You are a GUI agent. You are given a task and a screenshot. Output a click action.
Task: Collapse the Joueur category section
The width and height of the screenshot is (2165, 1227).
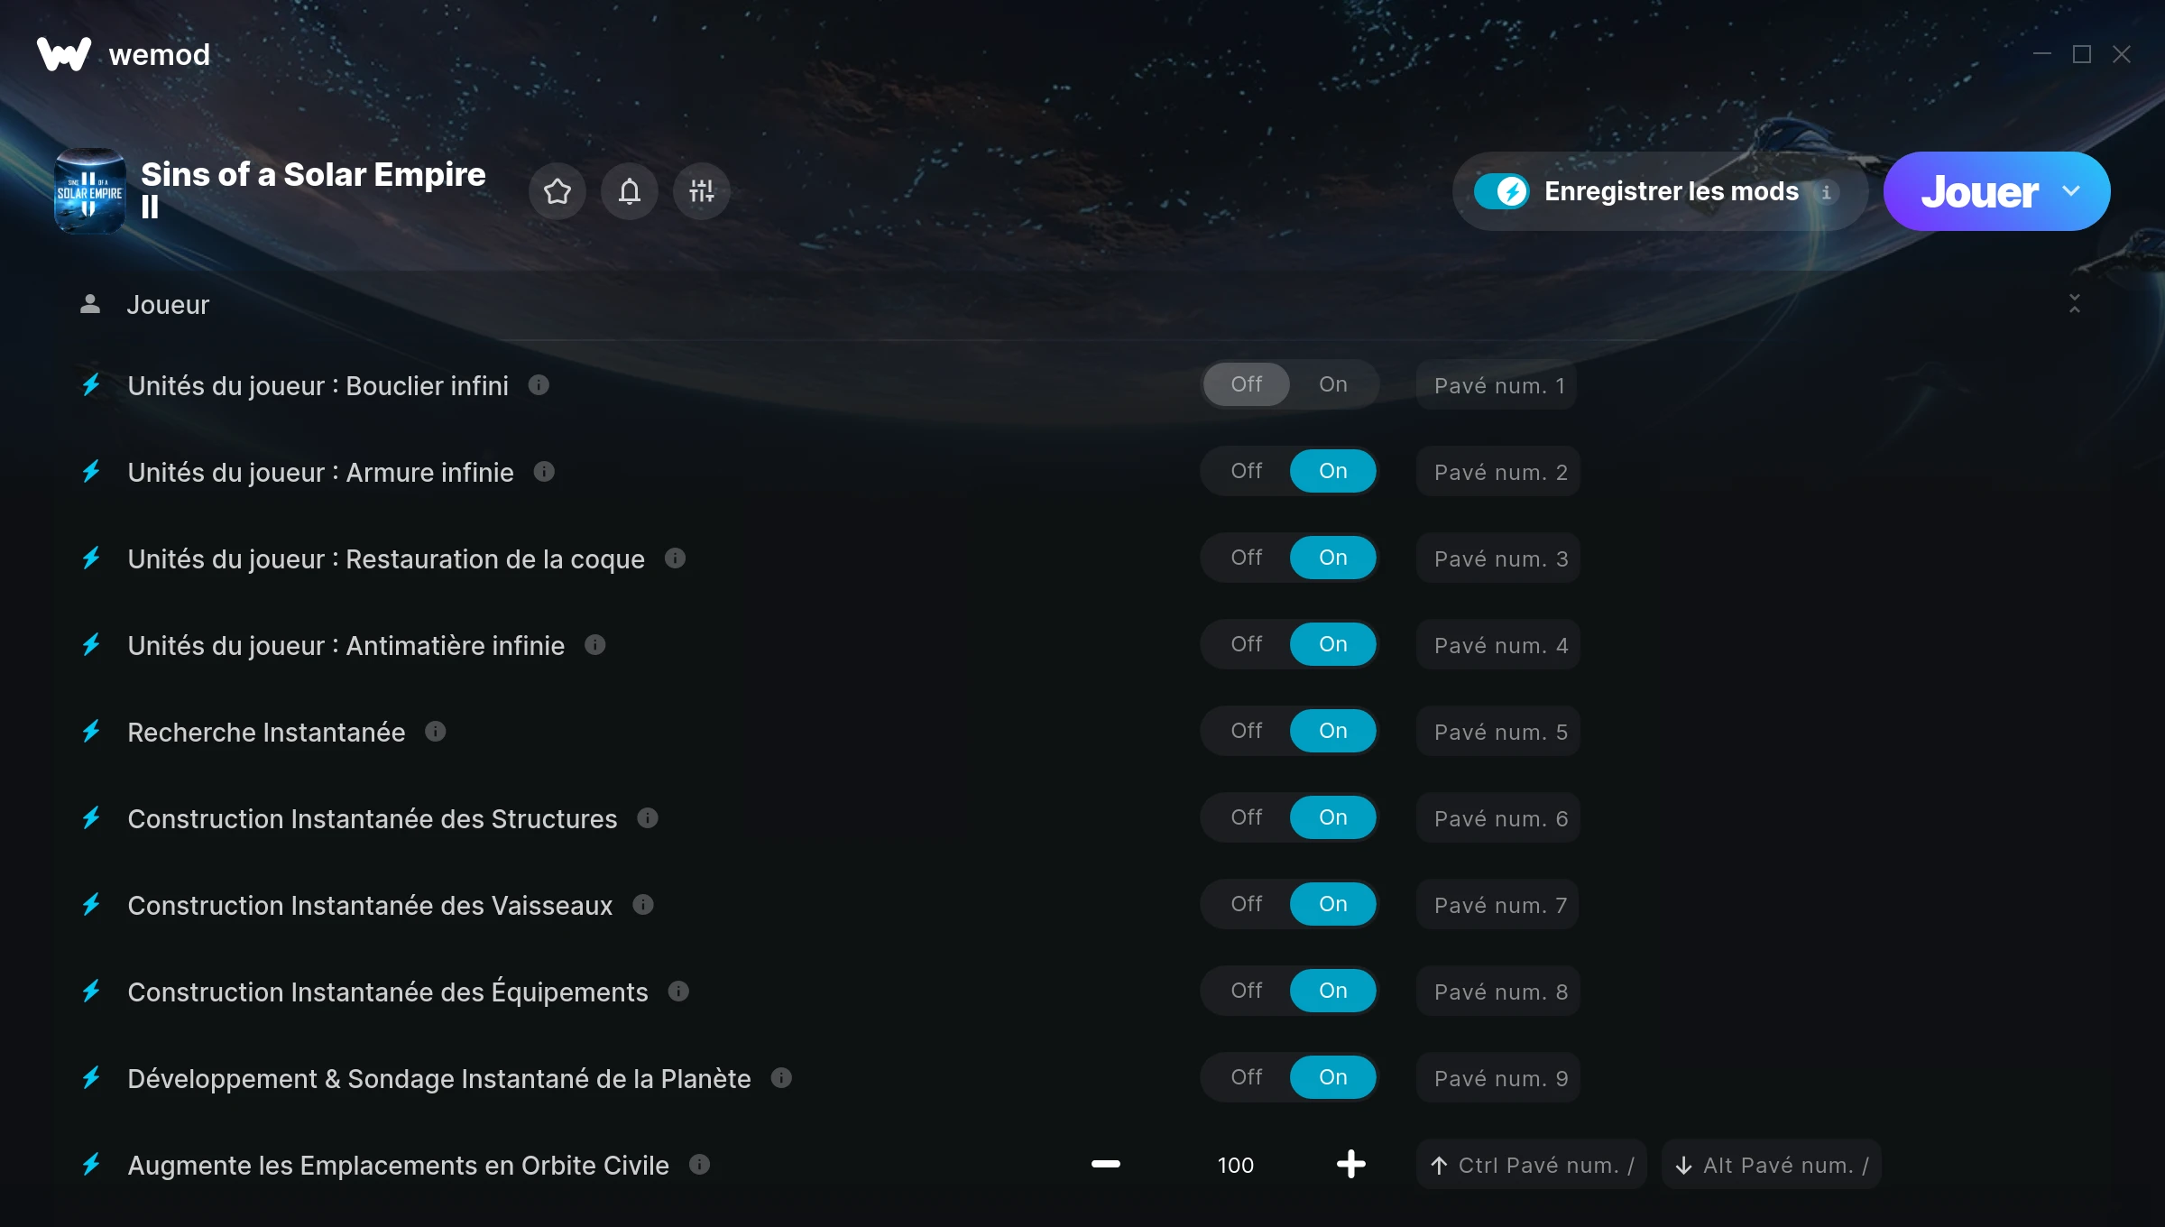2074,304
